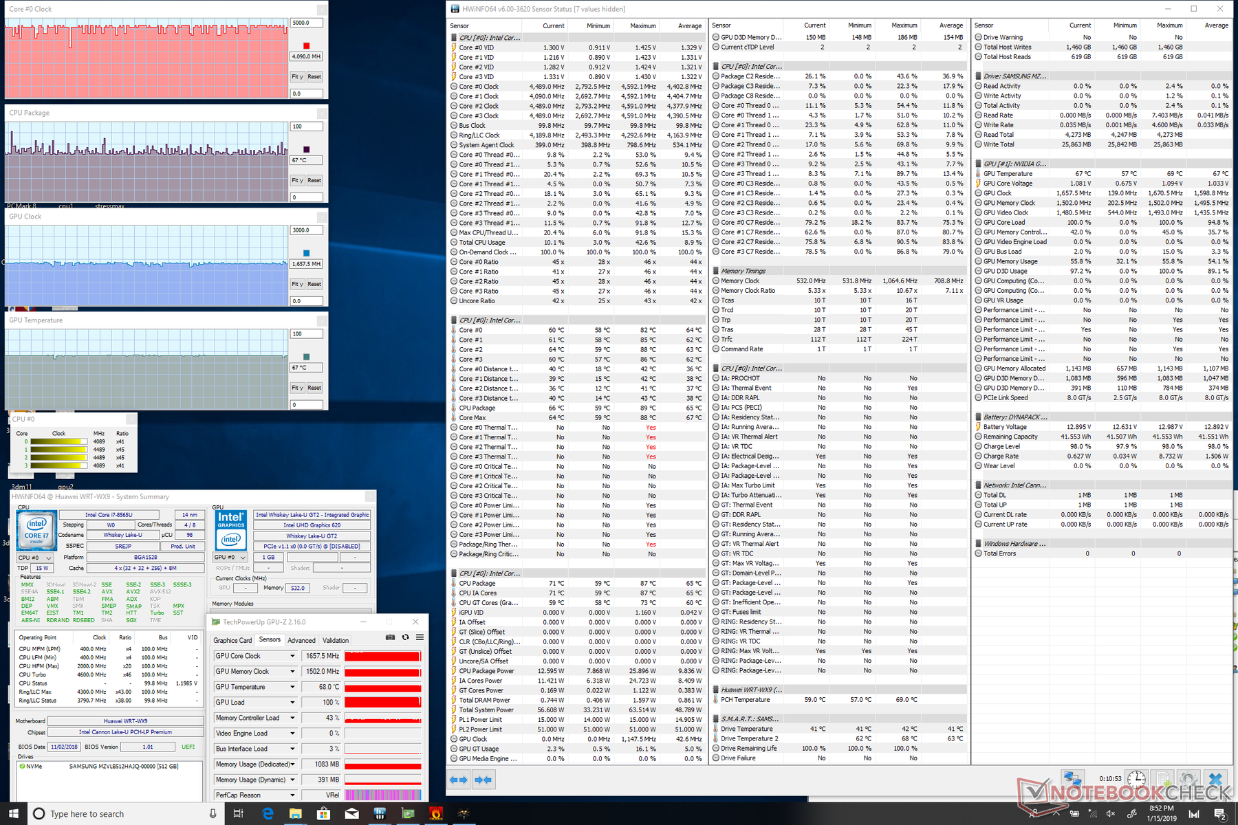This screenshot has height=825, width=1238.
Task: Open HWiNFO sensor settings gear icon
Action: (x=1188, y=779)
